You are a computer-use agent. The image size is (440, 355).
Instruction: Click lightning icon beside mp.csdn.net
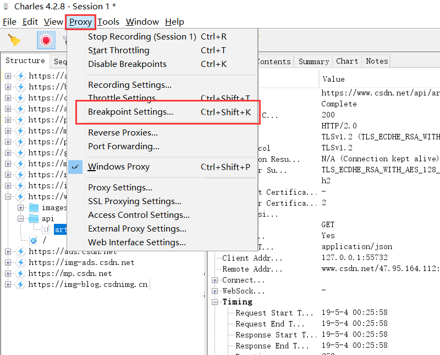click(x=20, y=273)
